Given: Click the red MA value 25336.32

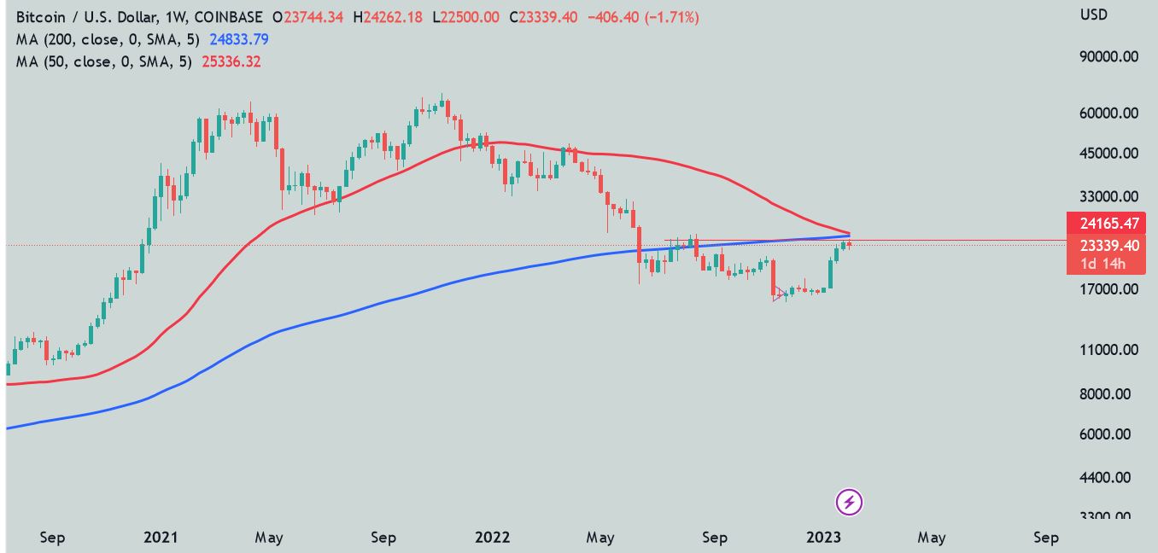Looking at the screenshot, I should click(x=231, y=61).
